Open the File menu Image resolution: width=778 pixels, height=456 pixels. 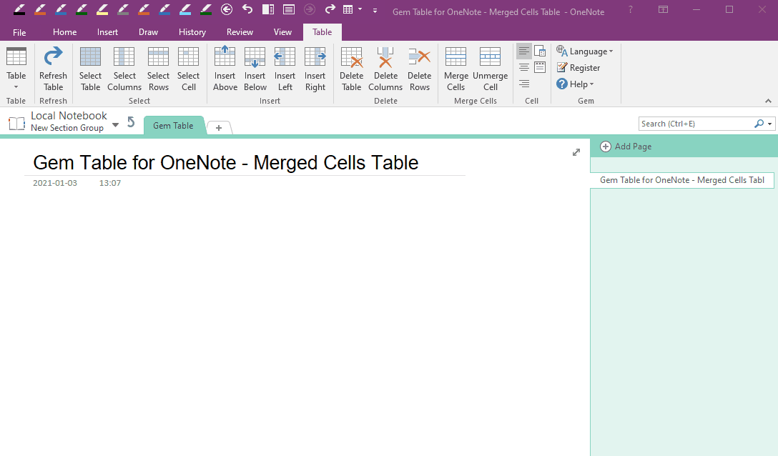[19, 32]
